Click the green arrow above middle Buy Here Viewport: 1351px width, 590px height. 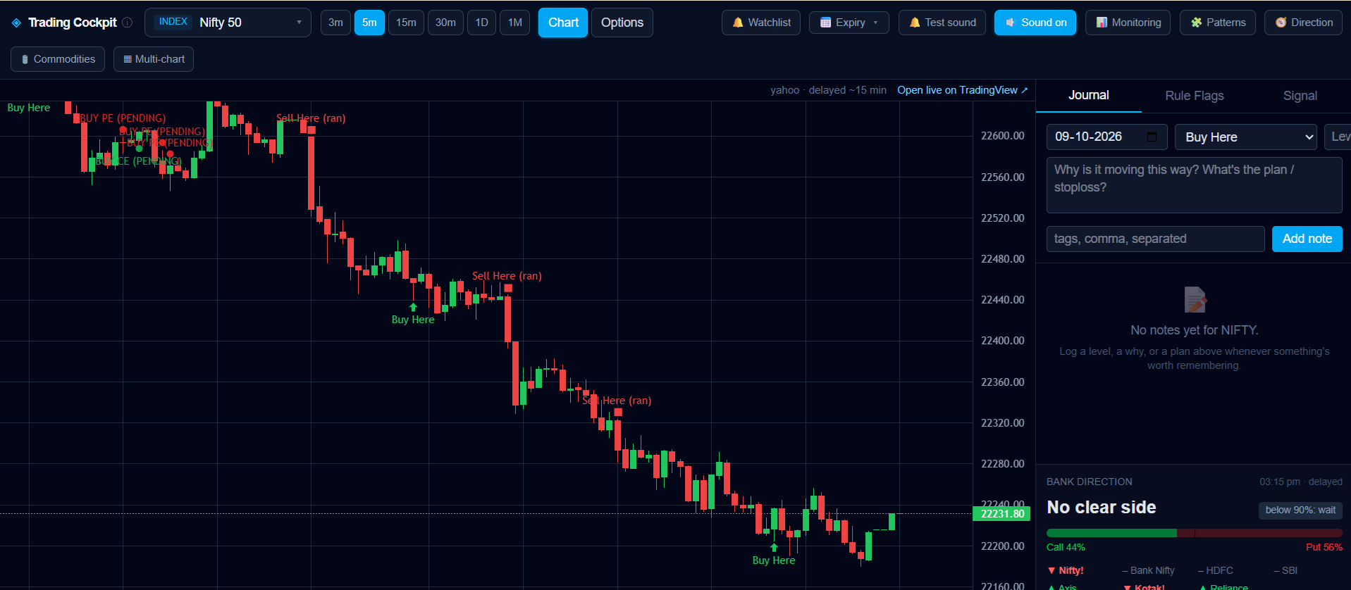click(x=413, y=307)
